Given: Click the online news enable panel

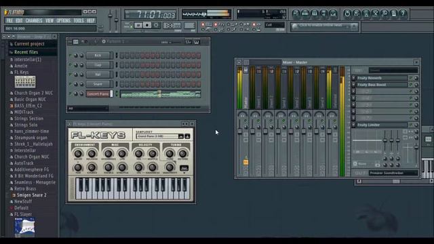Looking at the screenshot, I should [324, 26].
